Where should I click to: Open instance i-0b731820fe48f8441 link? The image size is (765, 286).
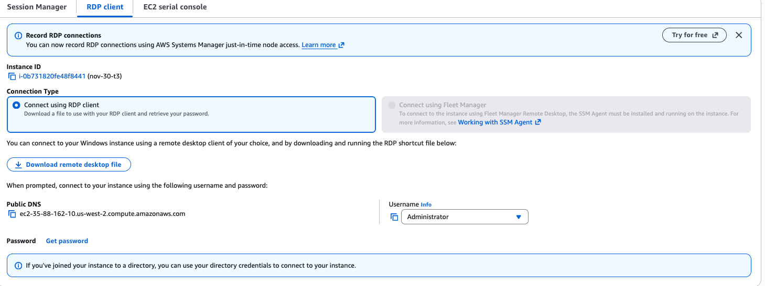(52, 76)
